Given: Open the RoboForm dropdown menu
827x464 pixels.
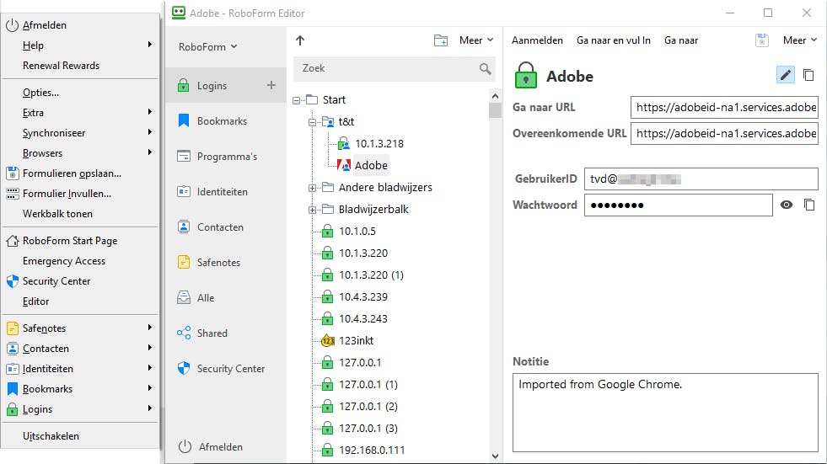Looking at the screenshot, I should point(208,47).
